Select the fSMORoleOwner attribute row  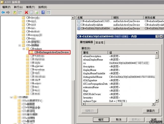(118, 94)
